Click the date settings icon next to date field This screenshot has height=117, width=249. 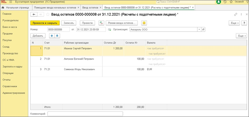point(110,29)
